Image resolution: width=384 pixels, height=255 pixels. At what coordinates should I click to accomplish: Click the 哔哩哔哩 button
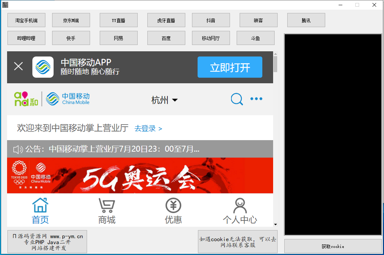point(26,38)
